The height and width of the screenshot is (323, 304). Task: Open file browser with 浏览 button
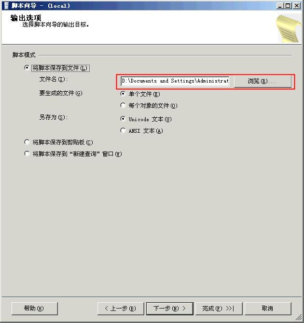(263, 82)
